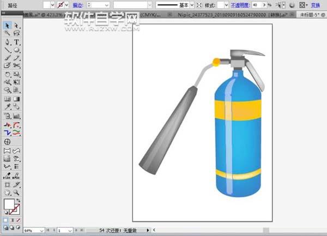Select the Direct Selection tool
The height and width of the screenshot is (236, 327).
(16, 26)
